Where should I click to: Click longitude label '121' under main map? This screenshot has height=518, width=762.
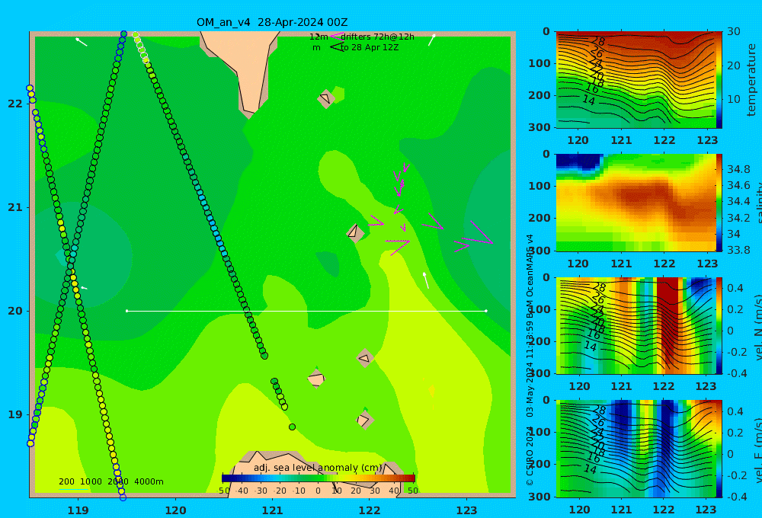[272, 510]
